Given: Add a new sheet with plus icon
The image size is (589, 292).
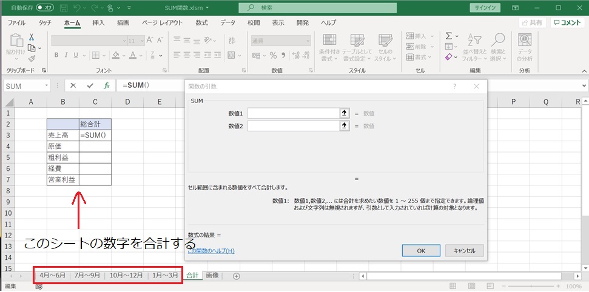Looking at the screenshot, I should (x=237, y=276).
